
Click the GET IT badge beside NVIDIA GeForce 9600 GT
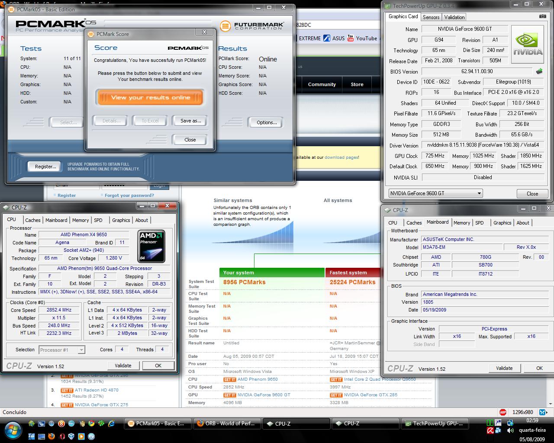pyautogui.click(x=230, y=395)
